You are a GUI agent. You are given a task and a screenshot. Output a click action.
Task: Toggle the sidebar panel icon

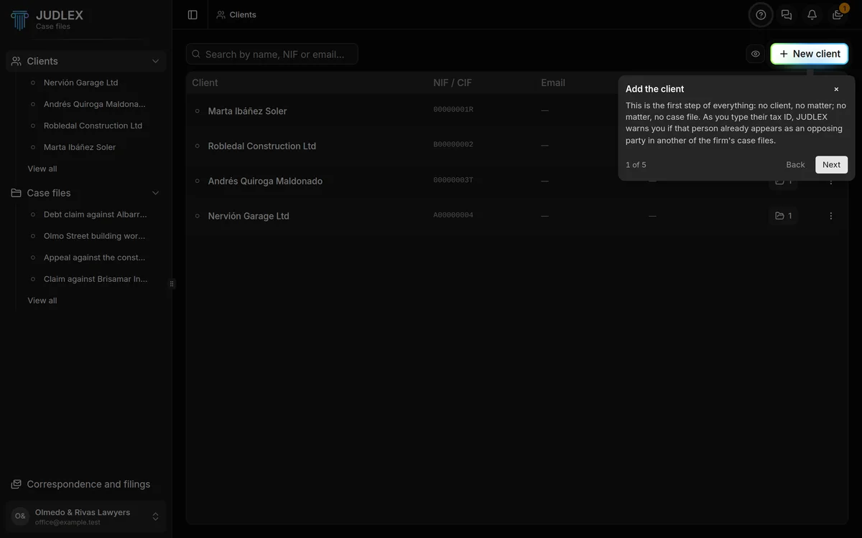(x=193, y=14)
